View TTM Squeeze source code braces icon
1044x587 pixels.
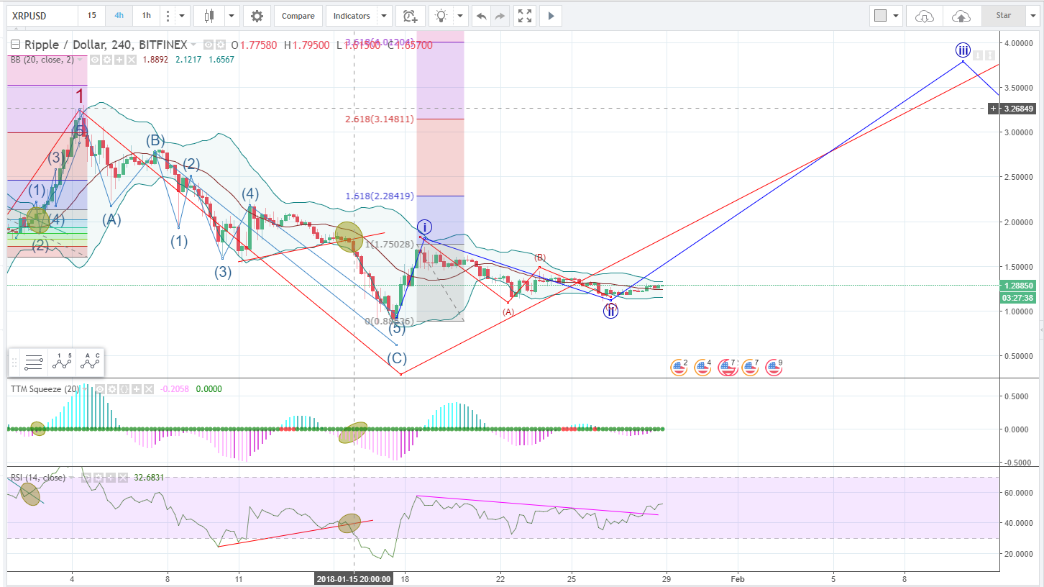point(124,389)
